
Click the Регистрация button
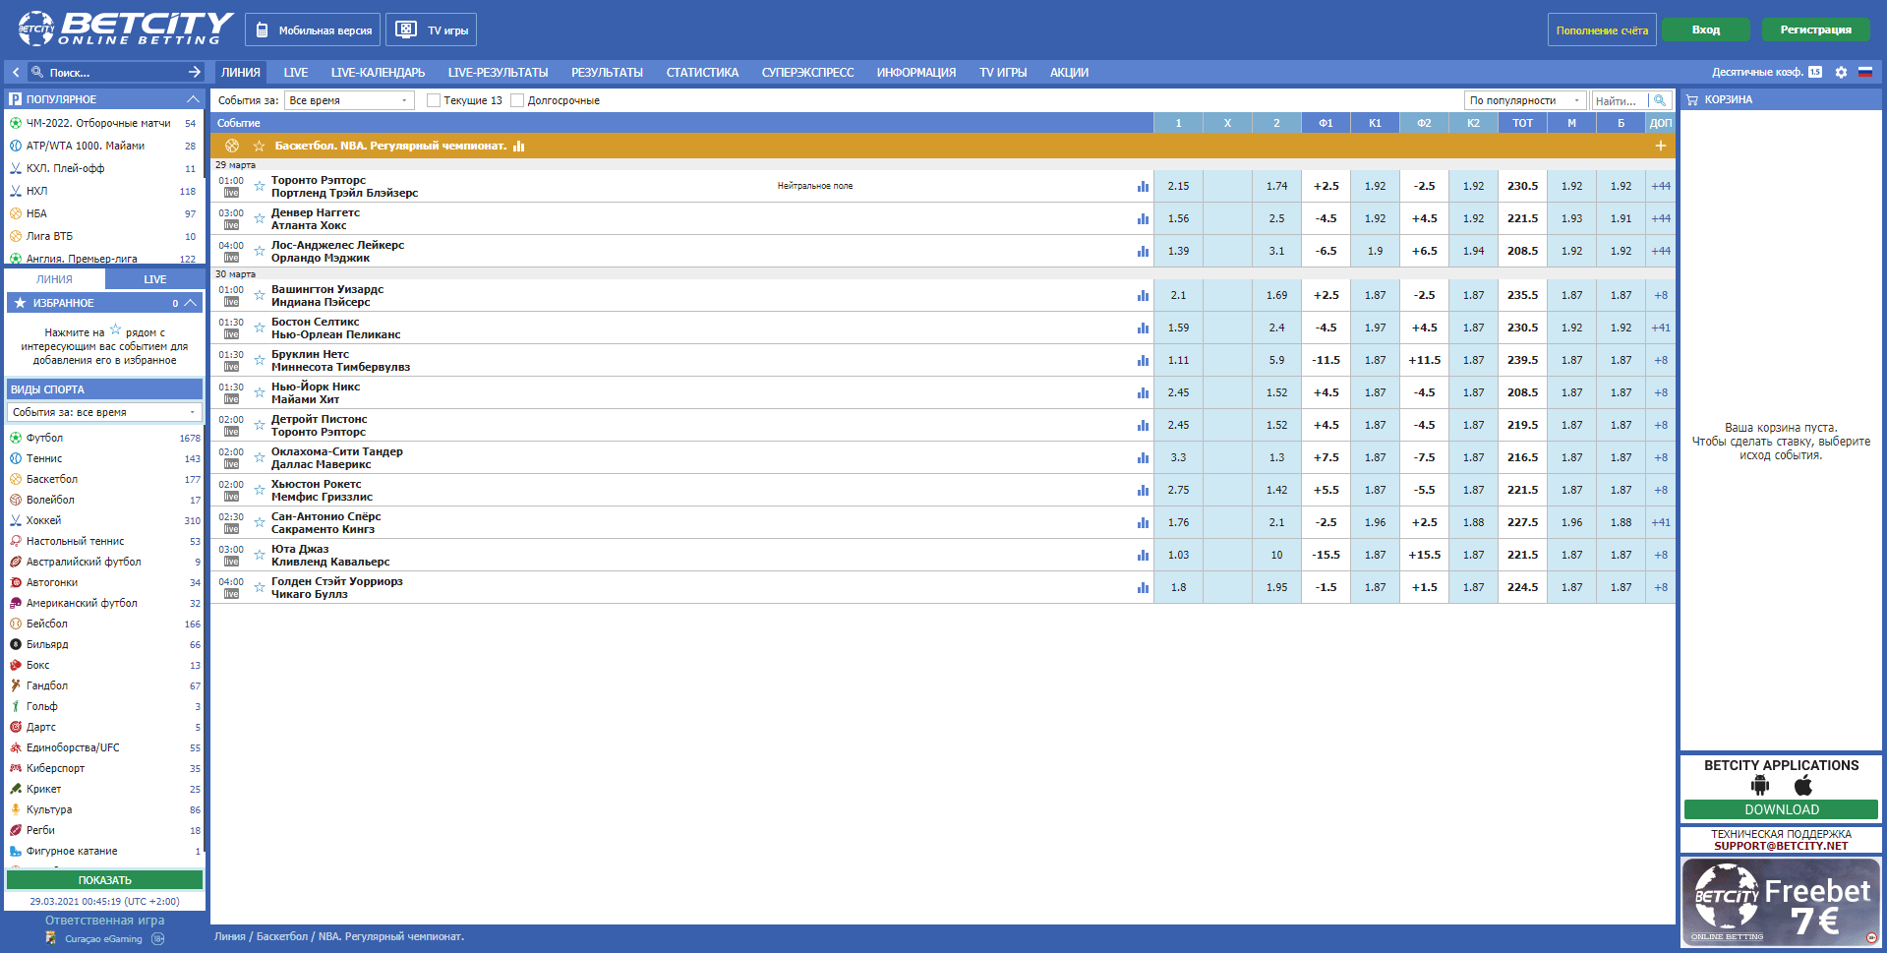tap(1815, 30)
